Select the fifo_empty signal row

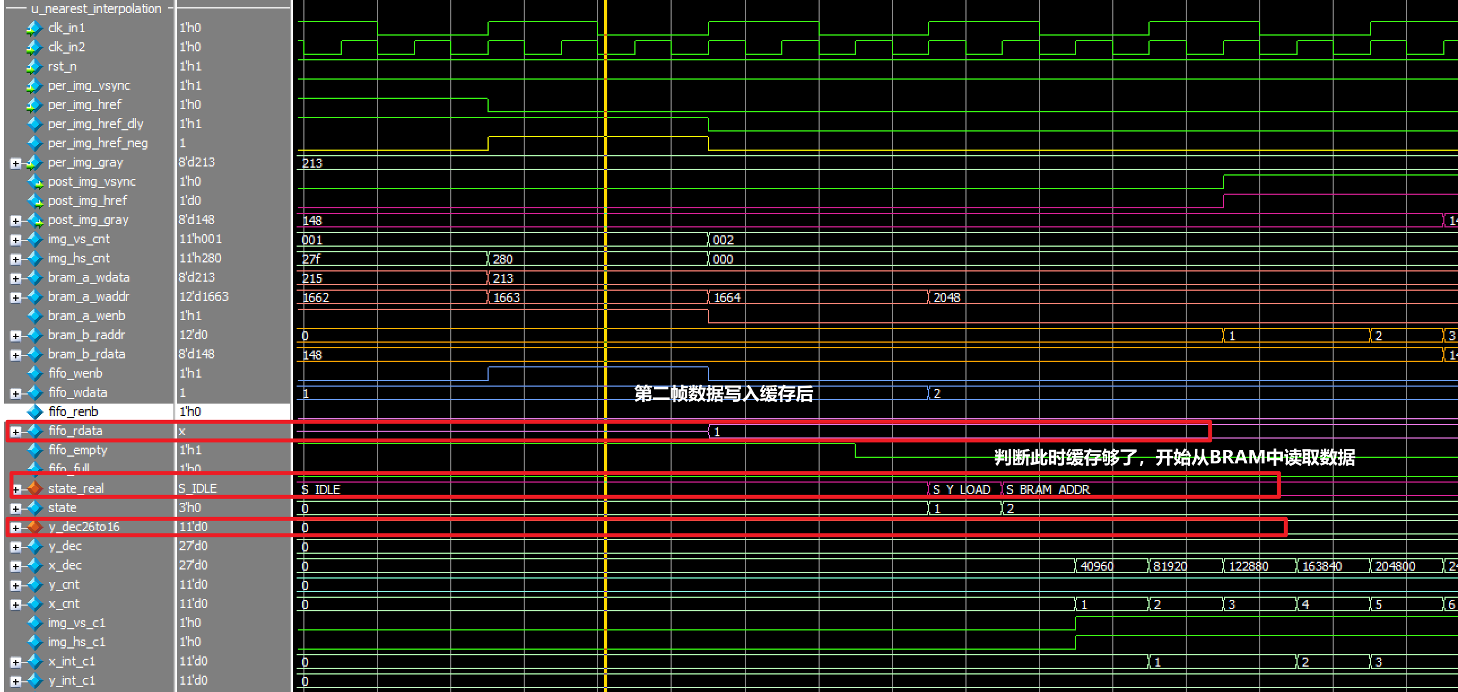(x=77, y=450)
